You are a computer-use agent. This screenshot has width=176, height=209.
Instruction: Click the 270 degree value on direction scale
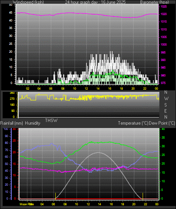(12, 99)
